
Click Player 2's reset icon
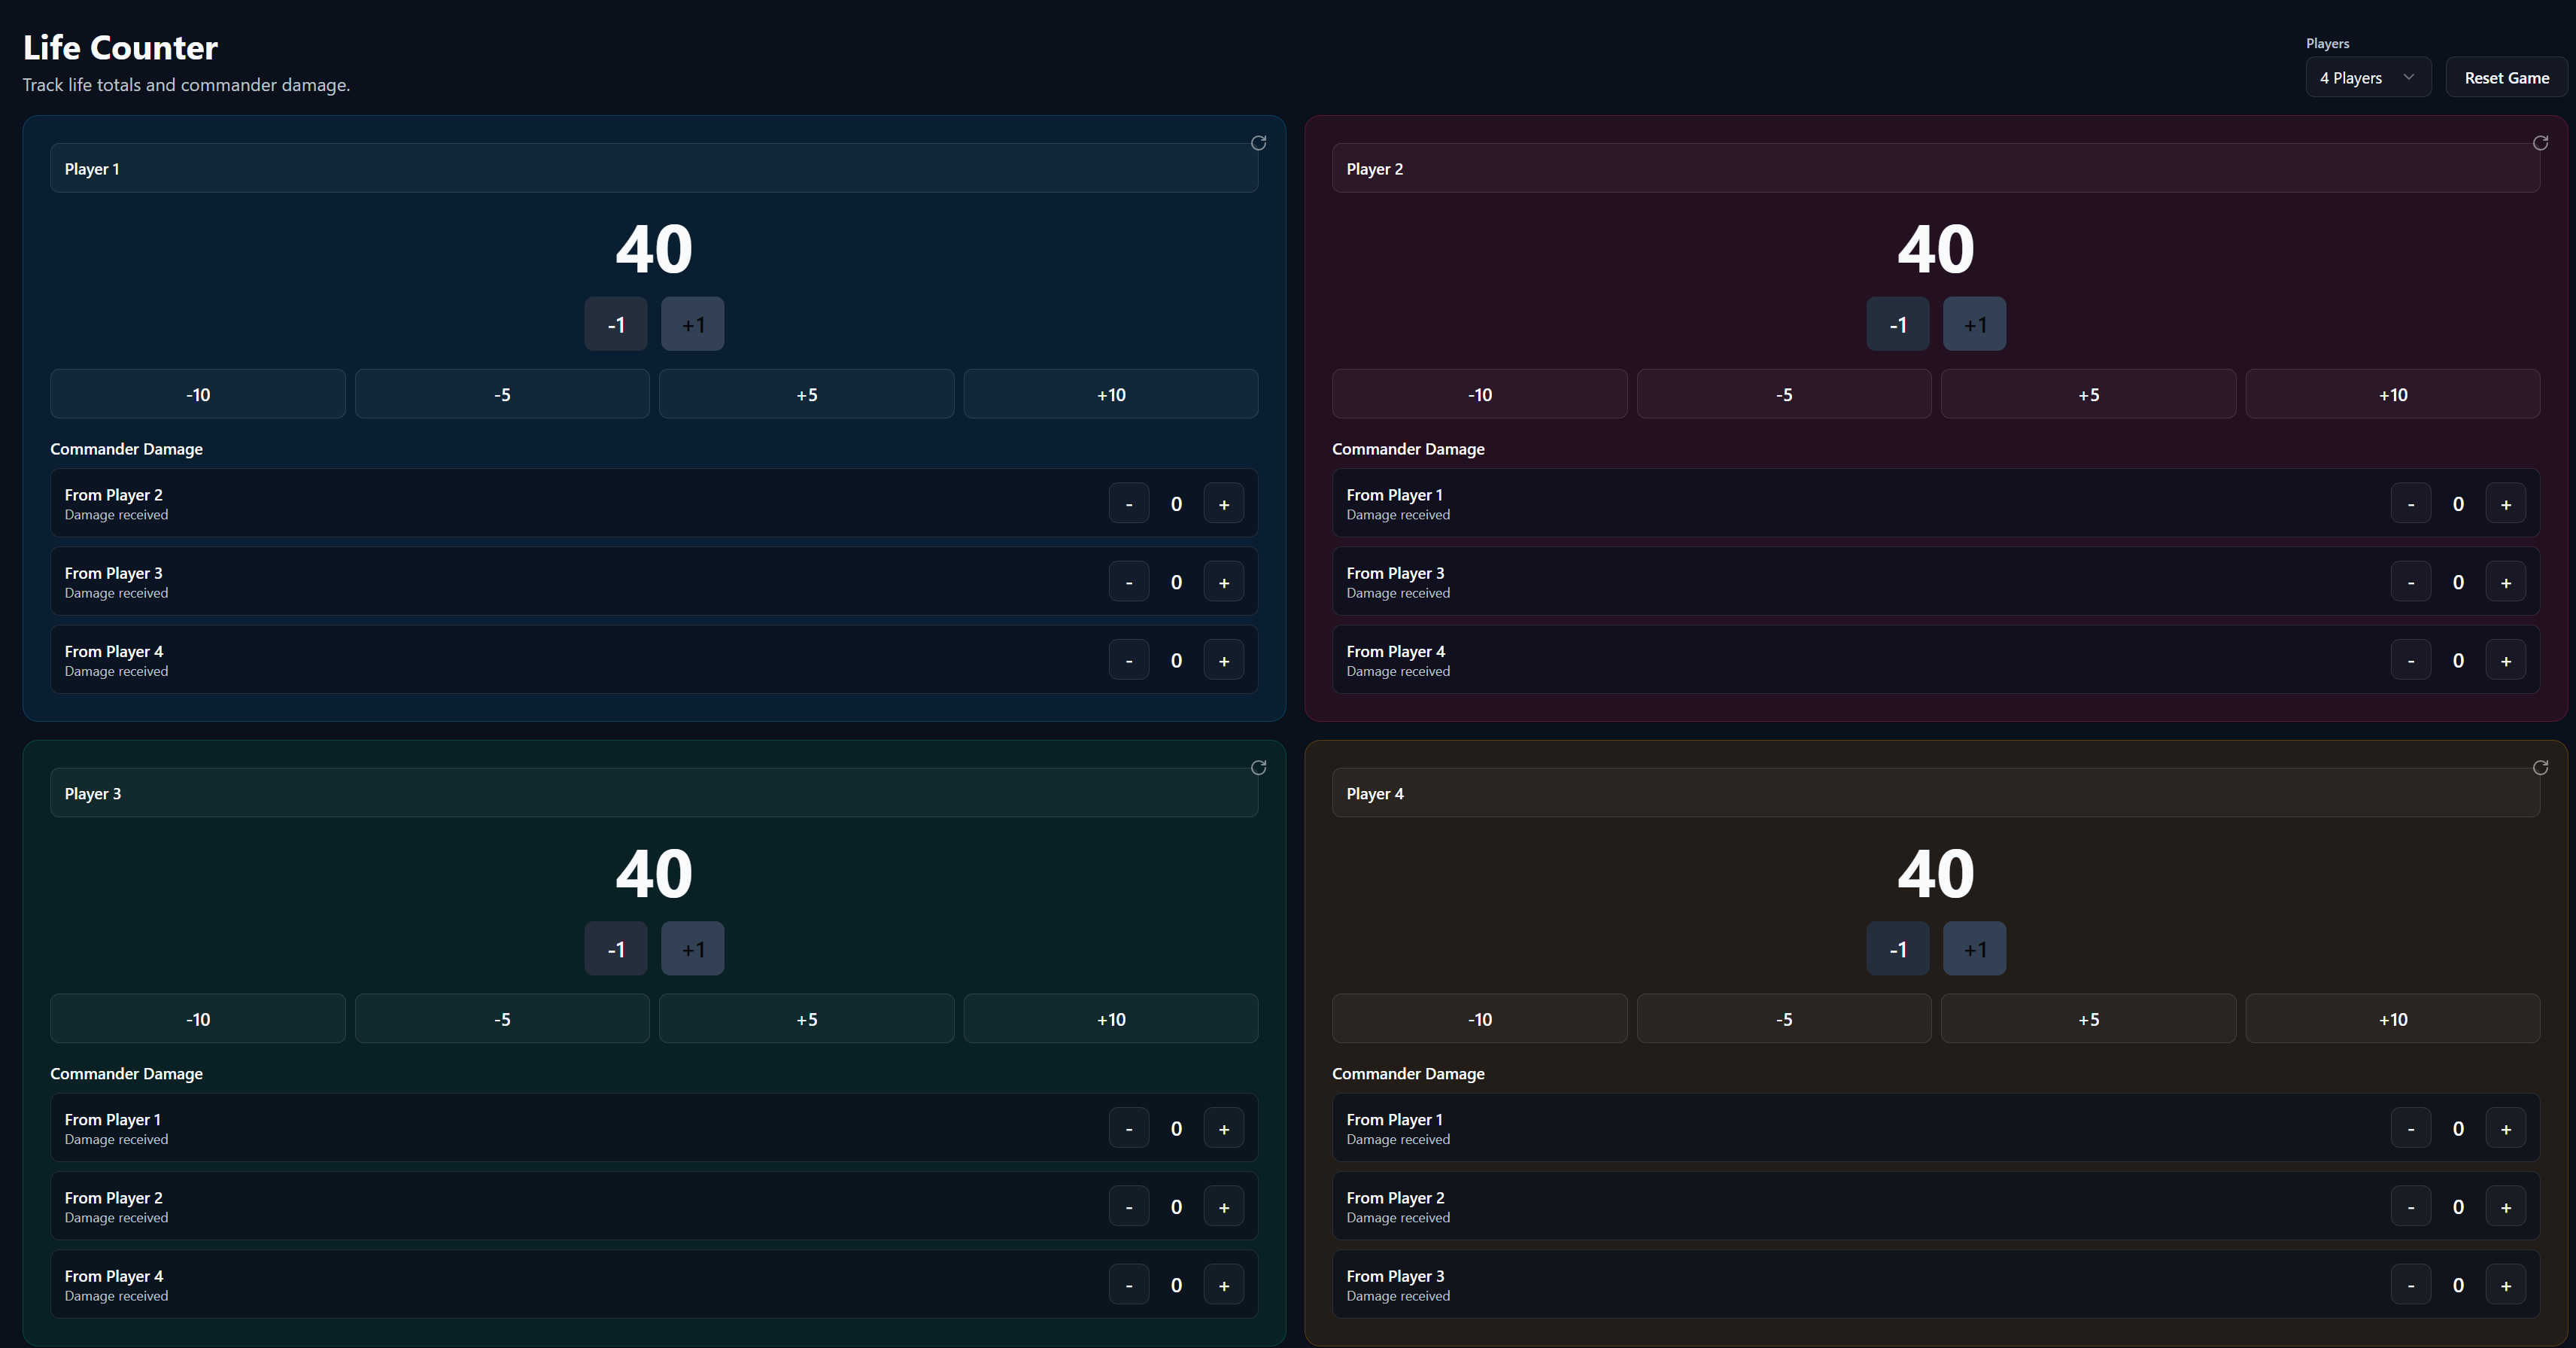[x=2539, y=143]
